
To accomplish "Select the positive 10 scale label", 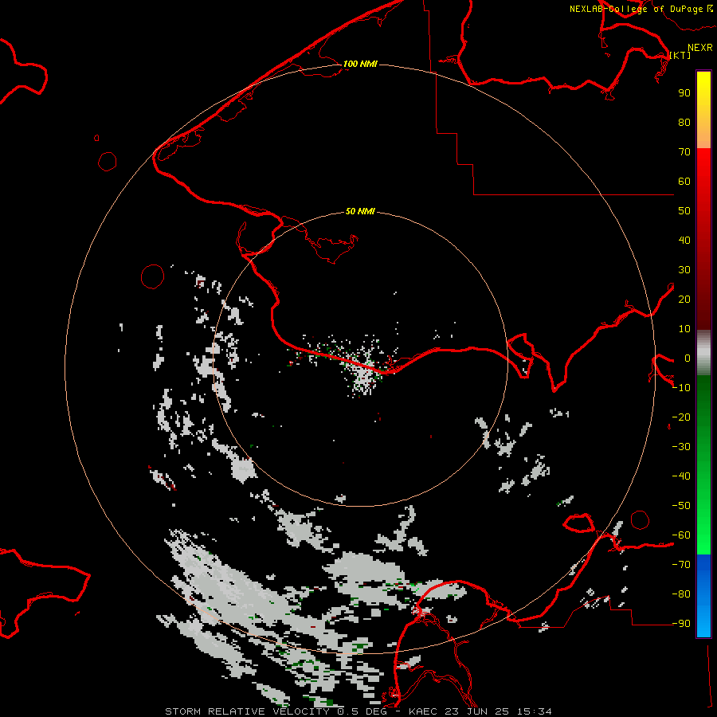I will [x=684, y=329].
